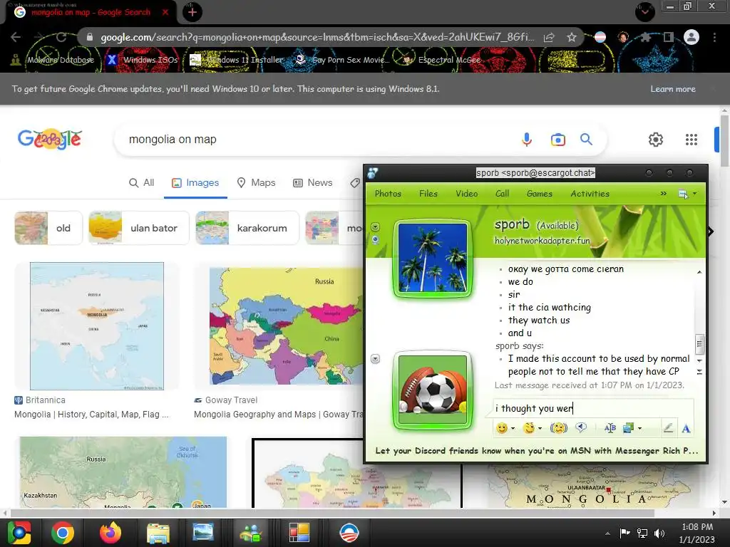The image size is (730, 547).
Task: Open Google Lens camera search
Action: coord(557,139)
